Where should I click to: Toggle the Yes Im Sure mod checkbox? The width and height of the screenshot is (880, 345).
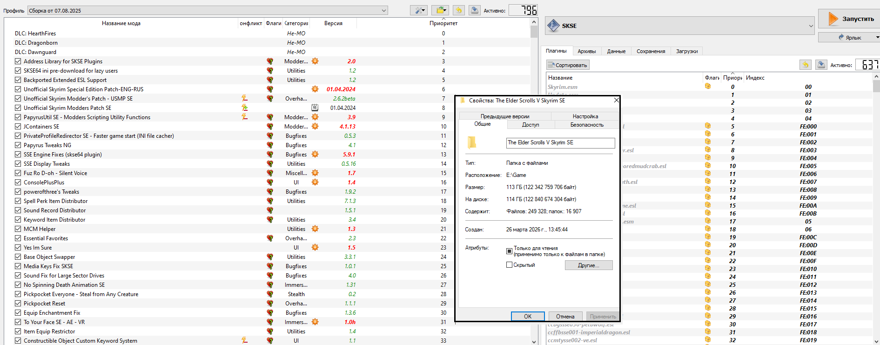tap(18, 247)
